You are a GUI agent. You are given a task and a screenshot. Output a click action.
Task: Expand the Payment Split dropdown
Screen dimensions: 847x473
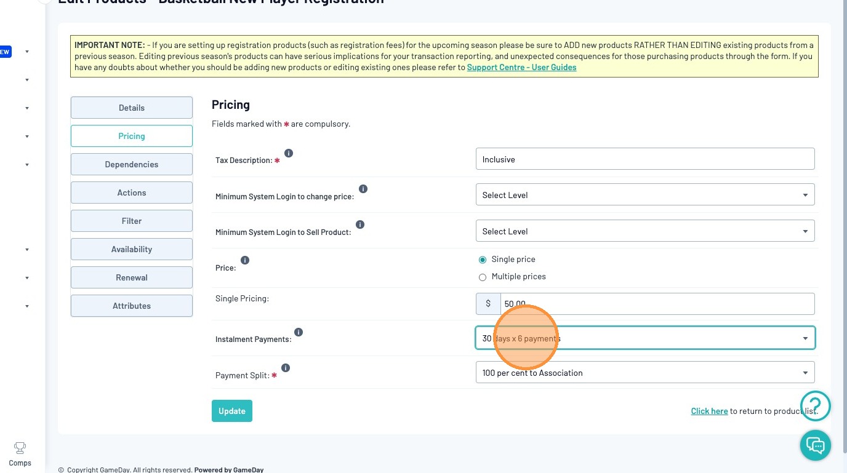(645, 373)
